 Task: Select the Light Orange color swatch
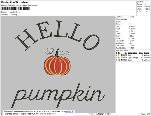[122, 57]
